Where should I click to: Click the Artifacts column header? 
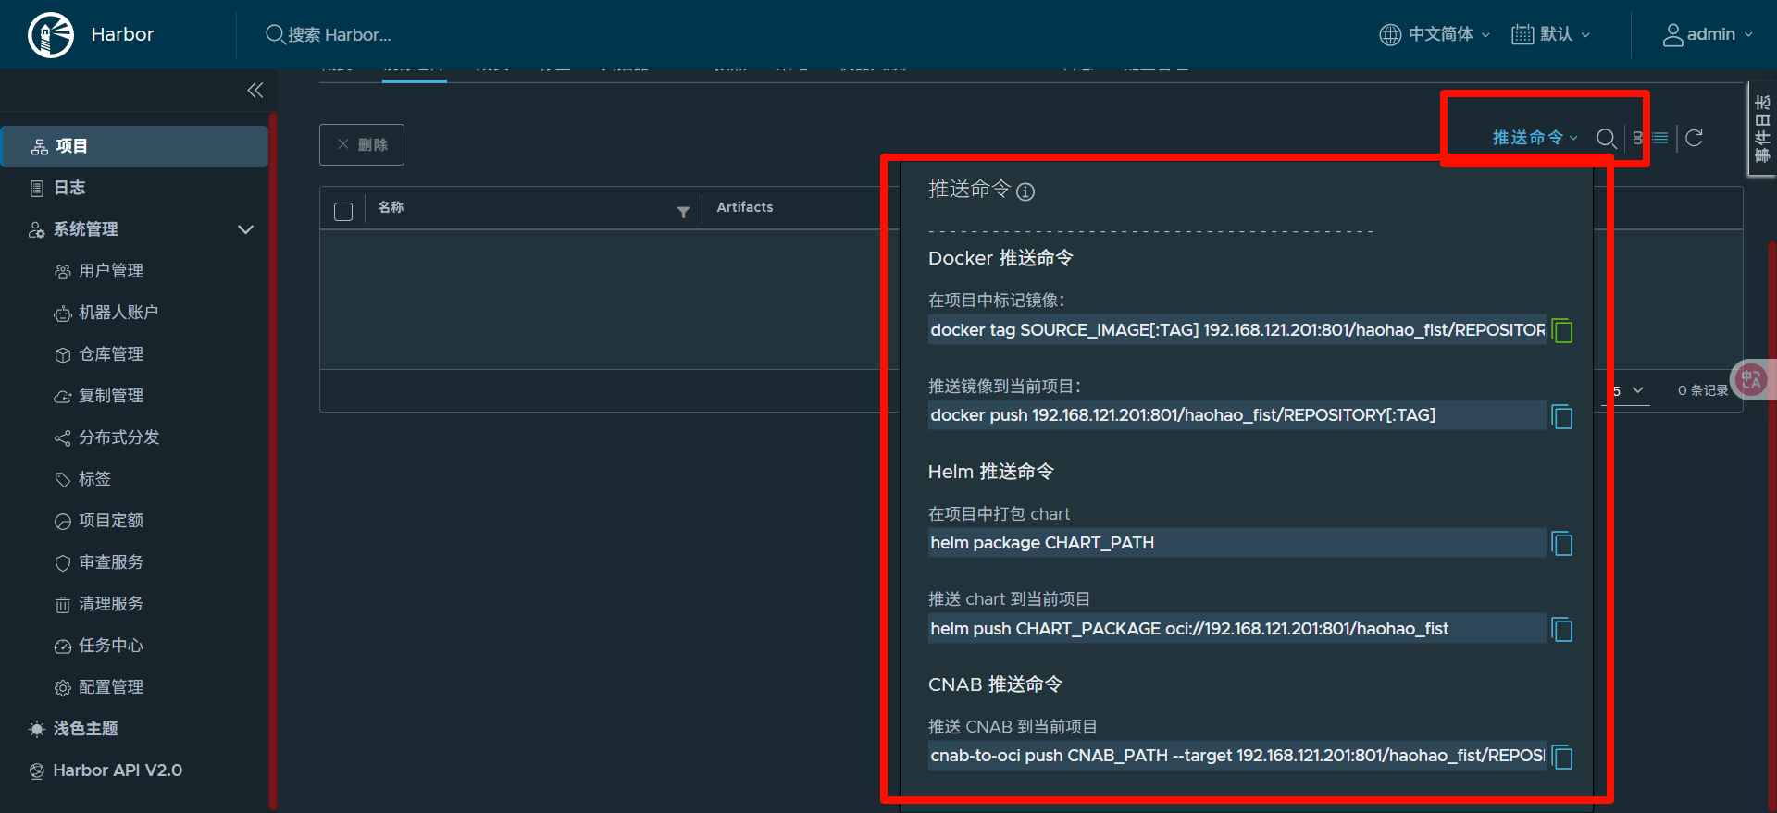click(x=745, y=207)
